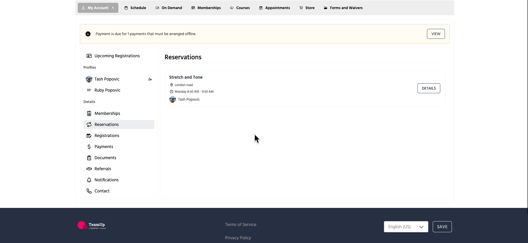
Task: Click the handshake Referrals icon
Action: [89, 169]
